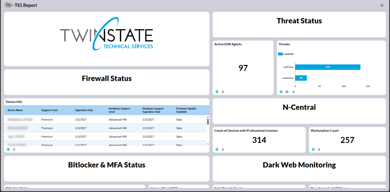Viewport: 390px width, 192px height.
Task: Click the Device Info widget title
Action: click(x=13, y=102)
